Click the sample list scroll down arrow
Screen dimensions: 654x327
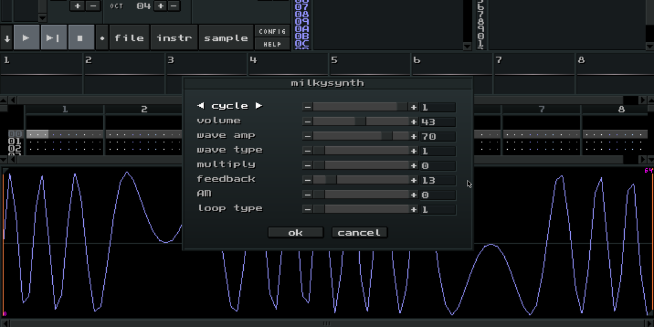coord(650,46)
